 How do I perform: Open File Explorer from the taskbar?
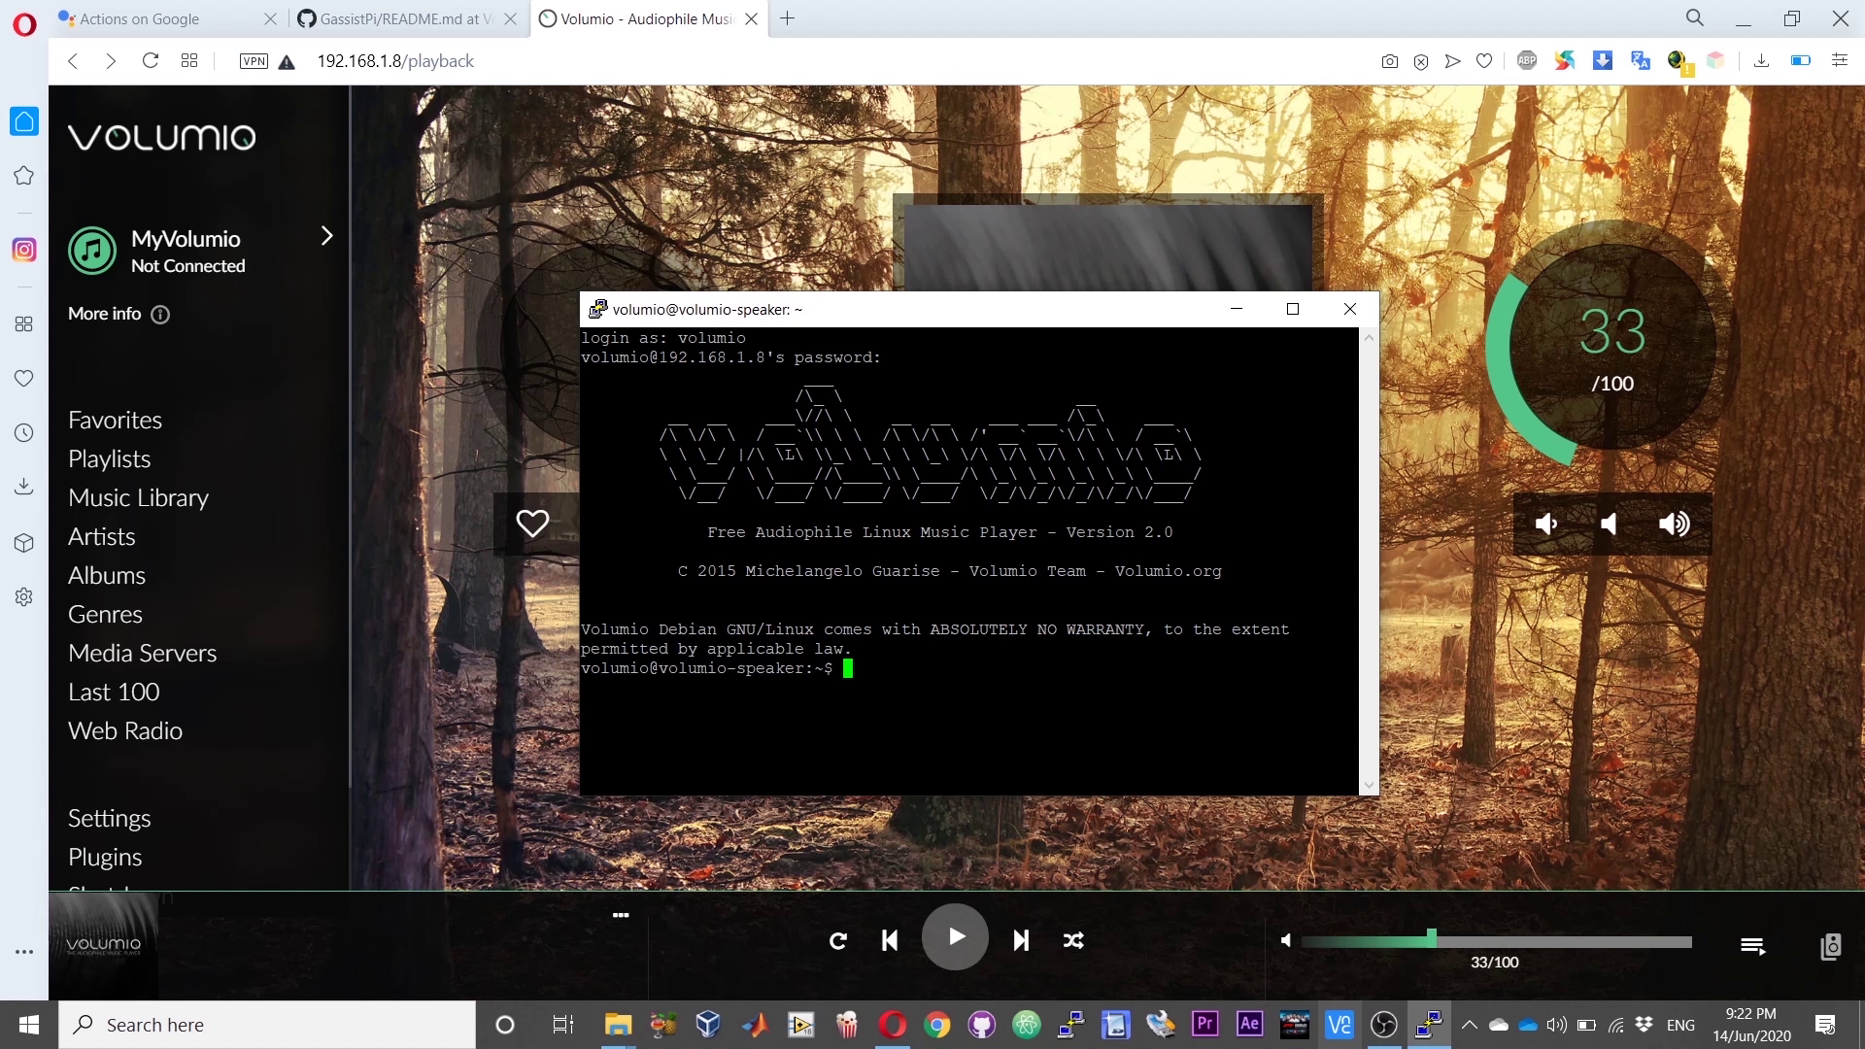click(618, 1025)
